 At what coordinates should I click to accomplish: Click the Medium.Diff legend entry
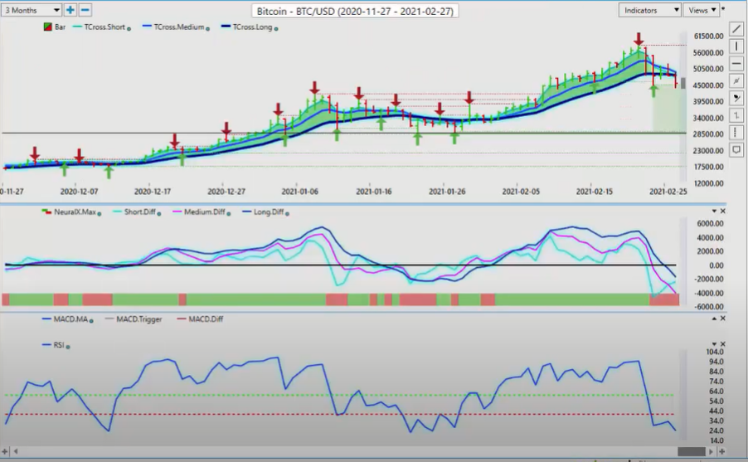204,212
